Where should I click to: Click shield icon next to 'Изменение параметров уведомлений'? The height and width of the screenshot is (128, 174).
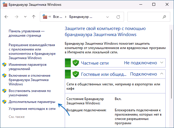[x=4, y=65]
